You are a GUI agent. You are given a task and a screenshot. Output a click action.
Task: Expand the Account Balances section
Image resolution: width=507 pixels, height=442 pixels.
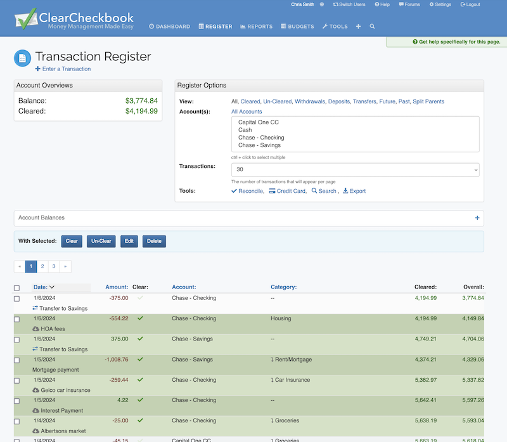click(477, 218)
